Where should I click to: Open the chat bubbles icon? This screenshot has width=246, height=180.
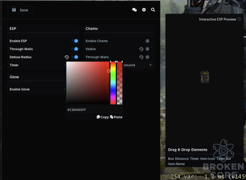click(x=135, y=10)
